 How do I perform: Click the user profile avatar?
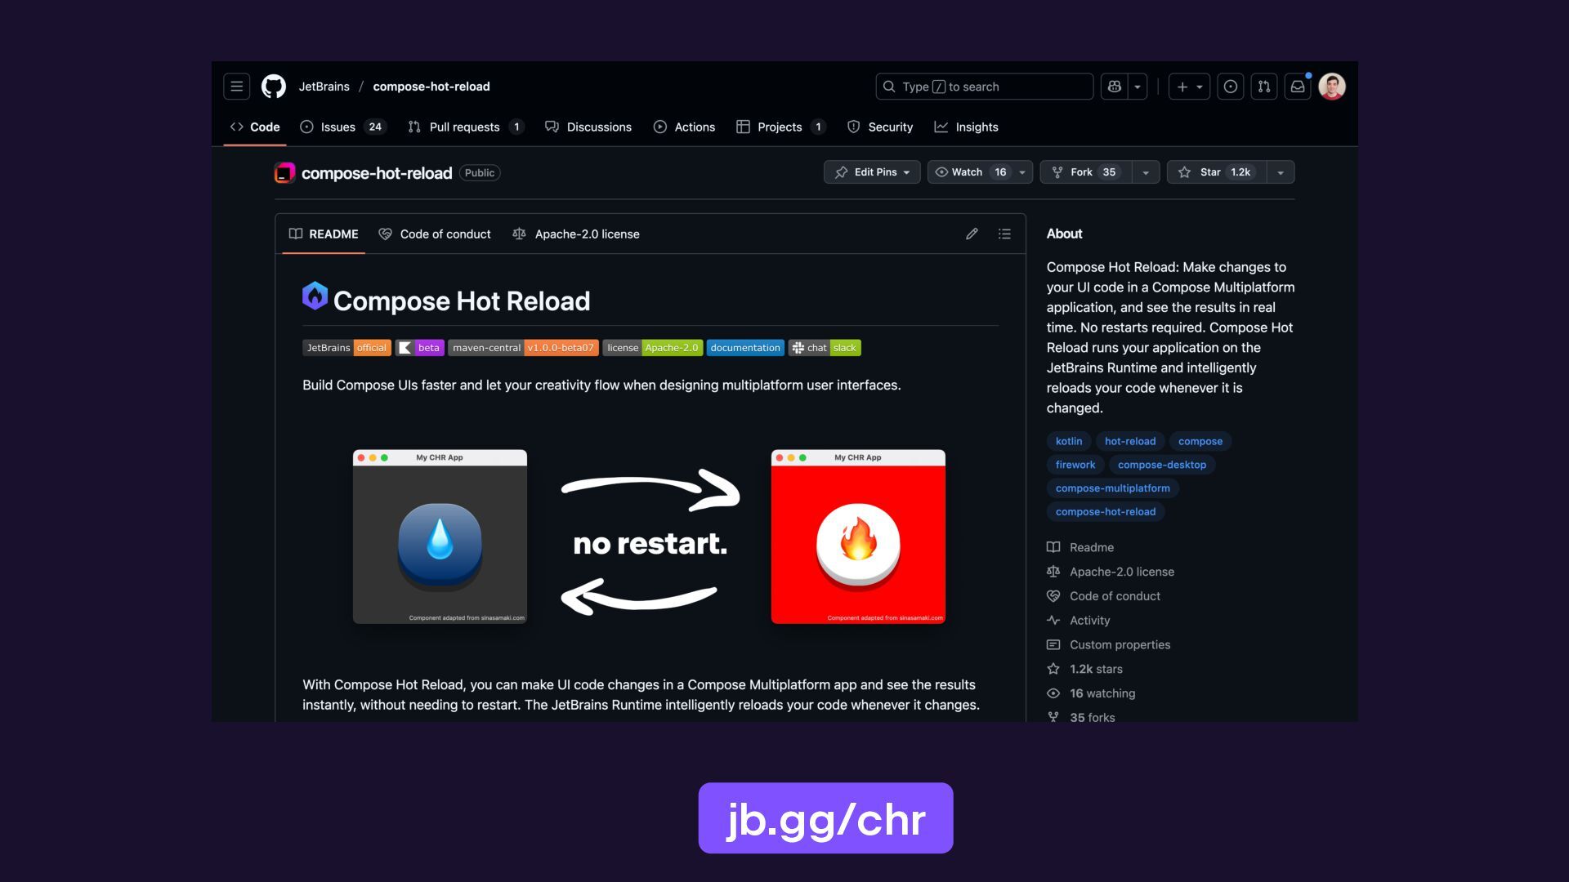[1331, 87]
